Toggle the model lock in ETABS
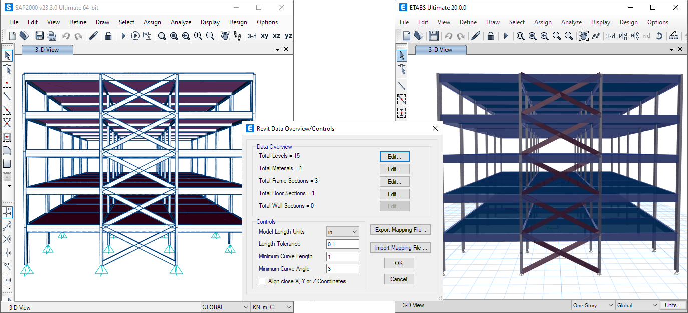The width and height of the screenshot is (688, 313). (x=491, y=36)
